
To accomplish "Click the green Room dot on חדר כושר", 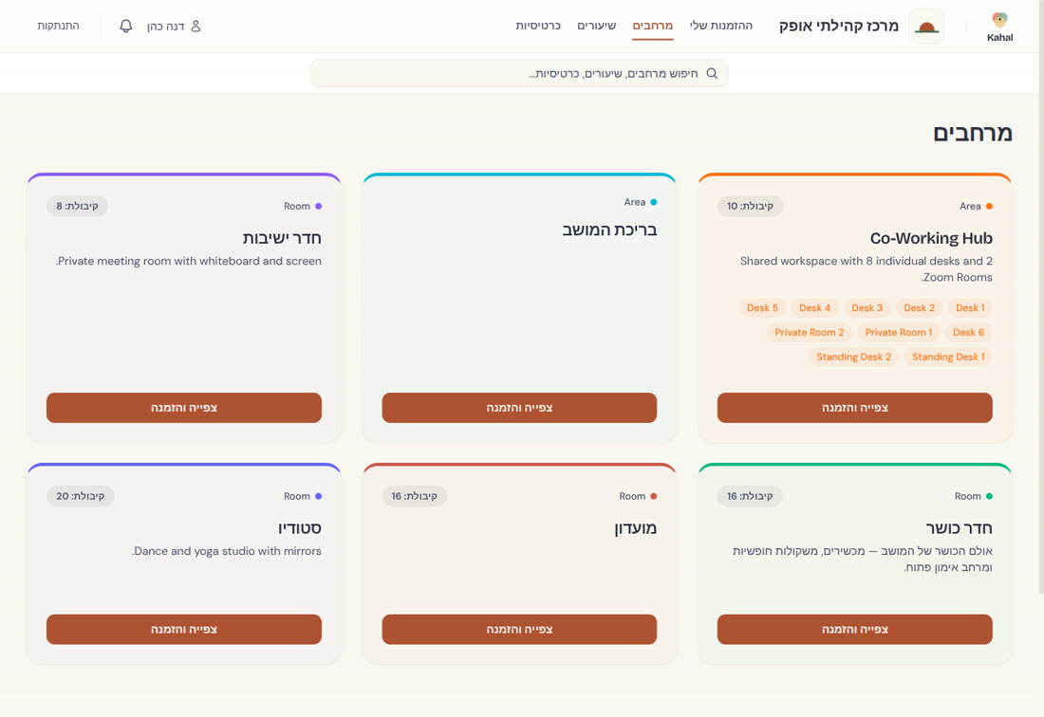I will [989, 496].
